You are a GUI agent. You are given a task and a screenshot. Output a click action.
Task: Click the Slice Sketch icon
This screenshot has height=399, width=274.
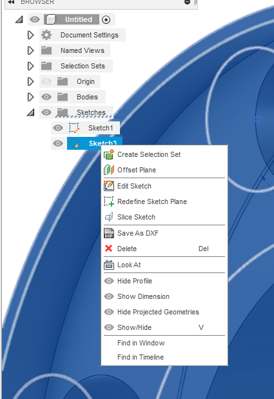(109, 217)
